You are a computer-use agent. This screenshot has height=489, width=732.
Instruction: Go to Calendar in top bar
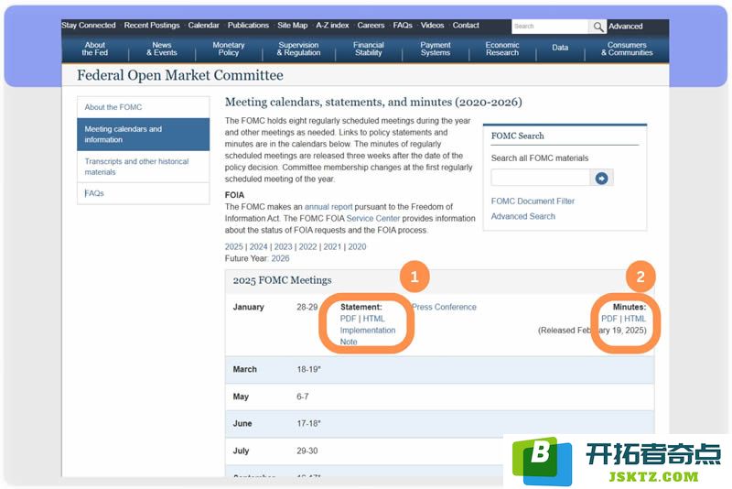[x=203, y=26]
